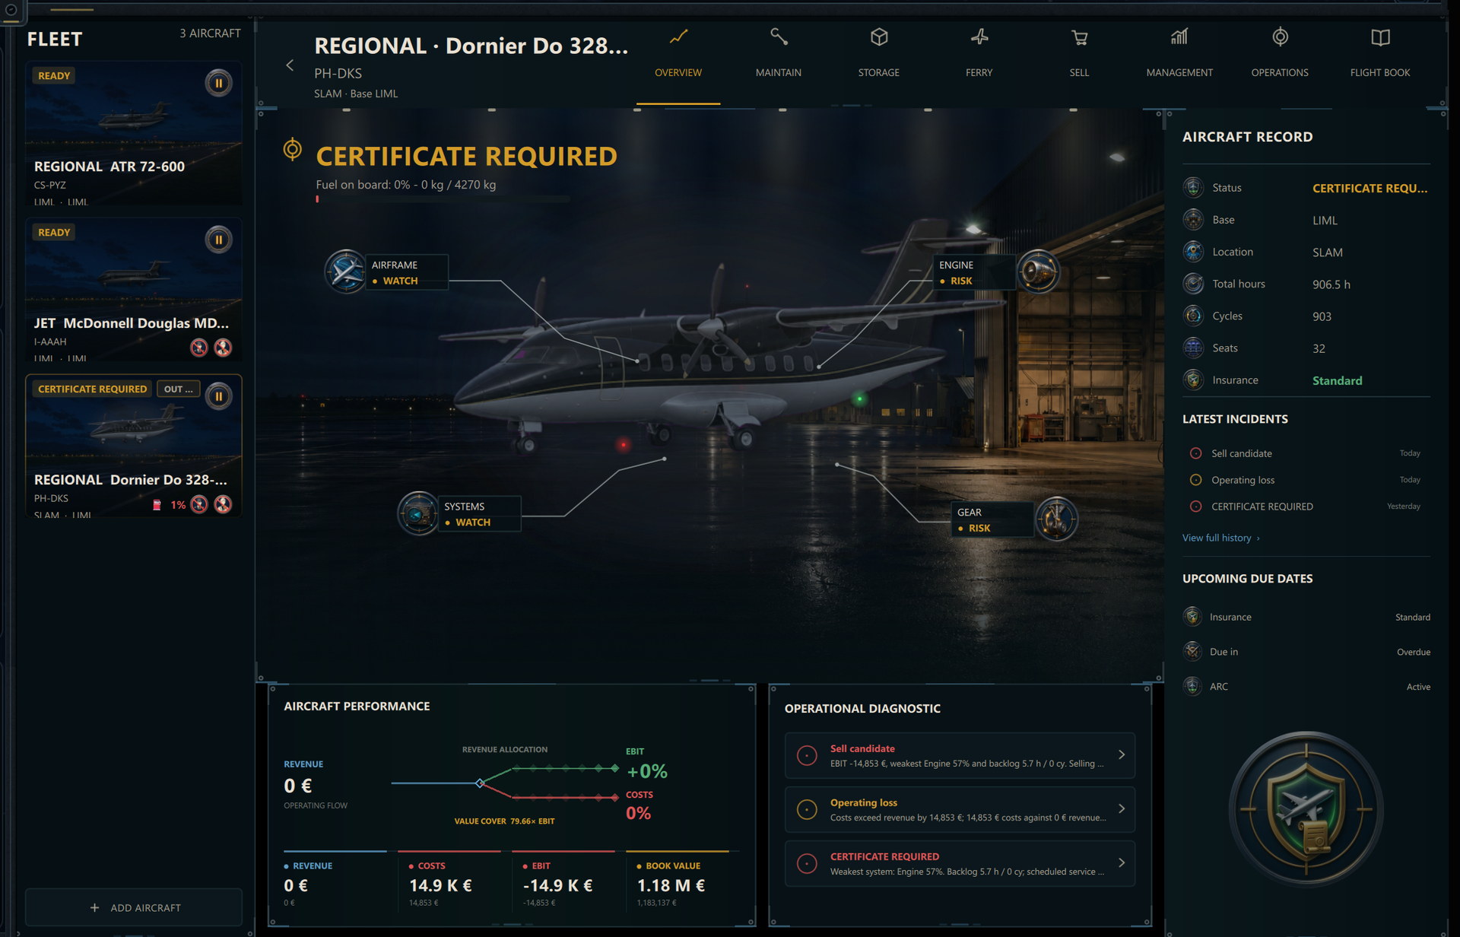Click the Certificate Required badge on Dornier card
Screen dimensions: 1460x937
pos(92,389)
